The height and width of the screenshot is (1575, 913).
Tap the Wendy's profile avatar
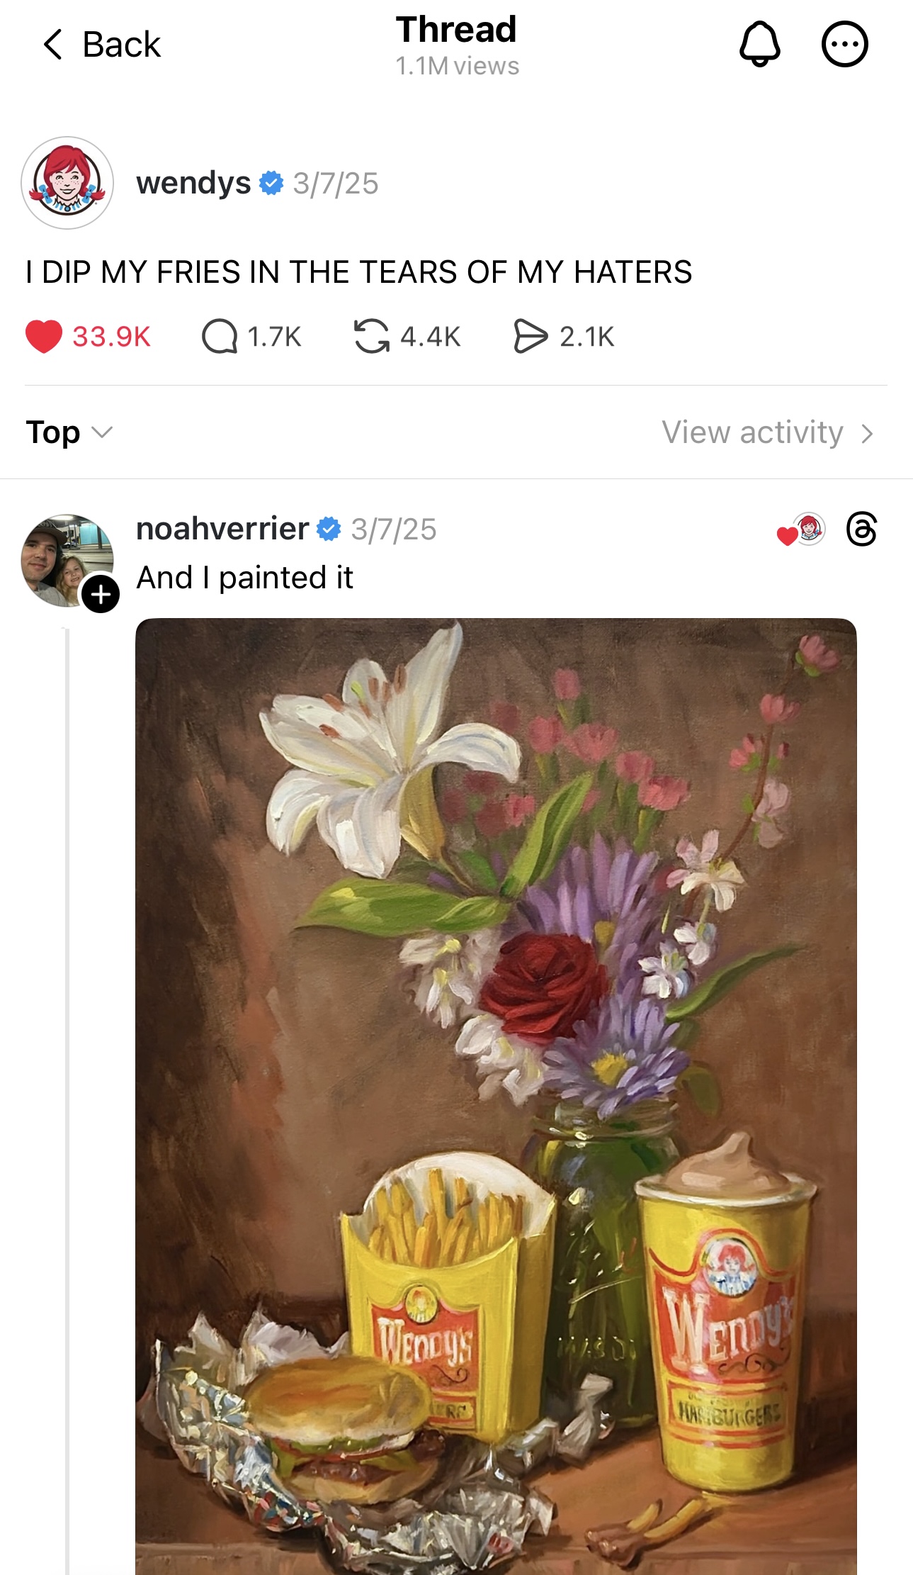(x=67, y=183)
